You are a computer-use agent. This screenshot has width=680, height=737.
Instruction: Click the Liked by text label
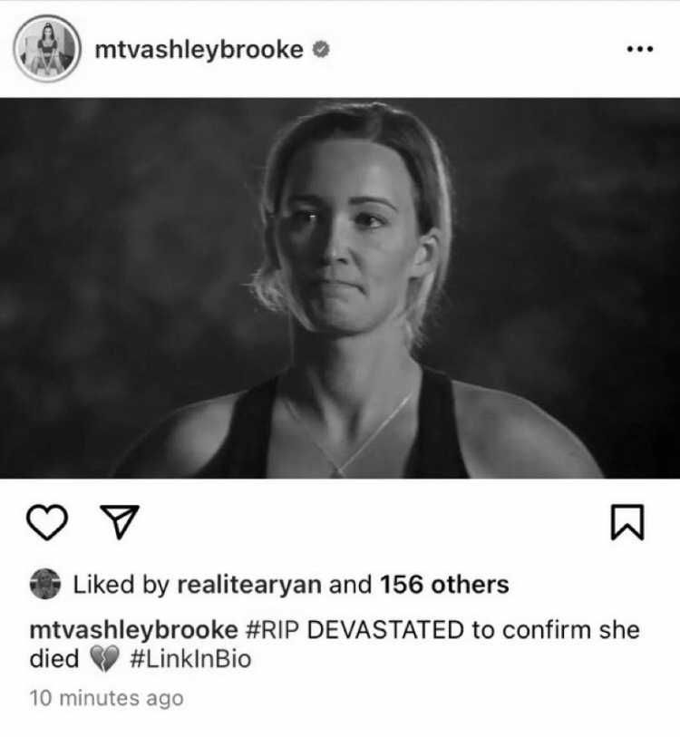point(121,585)
